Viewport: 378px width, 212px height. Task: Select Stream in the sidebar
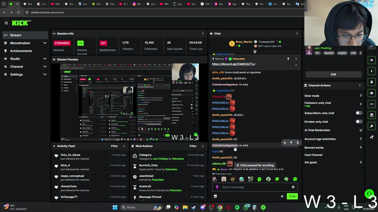[x=25, y=35]
